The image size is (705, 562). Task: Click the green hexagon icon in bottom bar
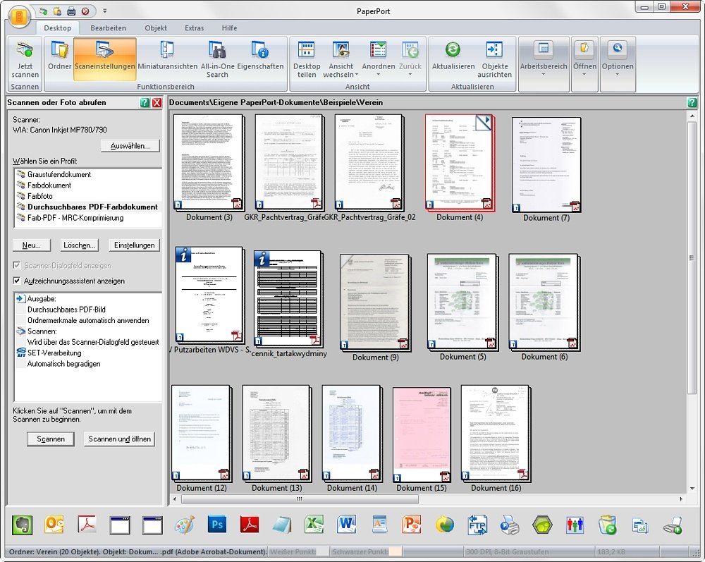[x=541, y=525]
